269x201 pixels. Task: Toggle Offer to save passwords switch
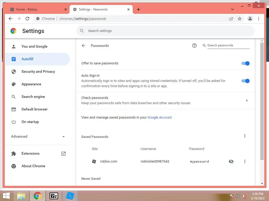coord(245,63)
